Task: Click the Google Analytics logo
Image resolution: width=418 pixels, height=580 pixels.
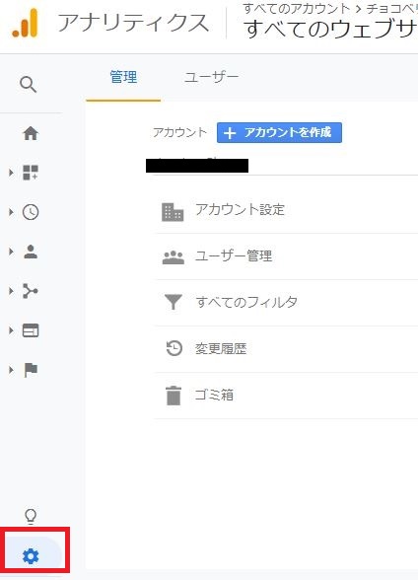Action: point(25,24)
